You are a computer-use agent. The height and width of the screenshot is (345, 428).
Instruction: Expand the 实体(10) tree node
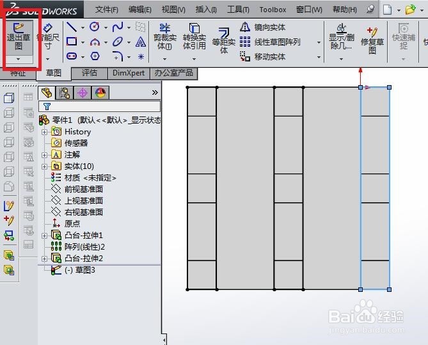(44, 166)
